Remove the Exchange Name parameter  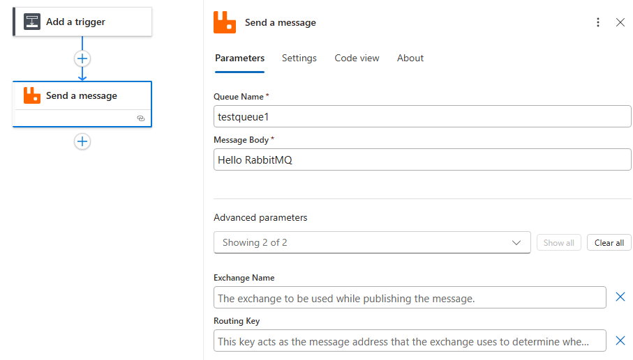[x=620, y=297]
